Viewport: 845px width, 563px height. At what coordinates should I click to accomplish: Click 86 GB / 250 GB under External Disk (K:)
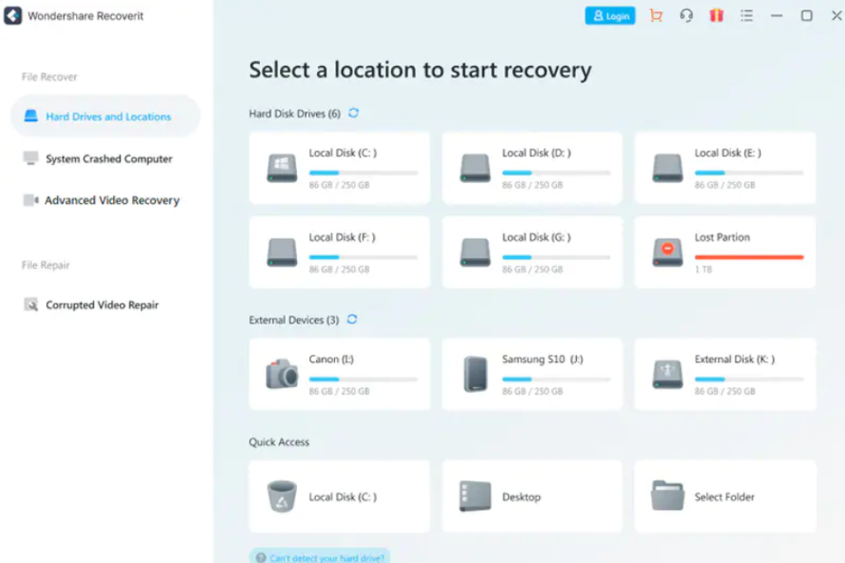(x=725, y=391)
